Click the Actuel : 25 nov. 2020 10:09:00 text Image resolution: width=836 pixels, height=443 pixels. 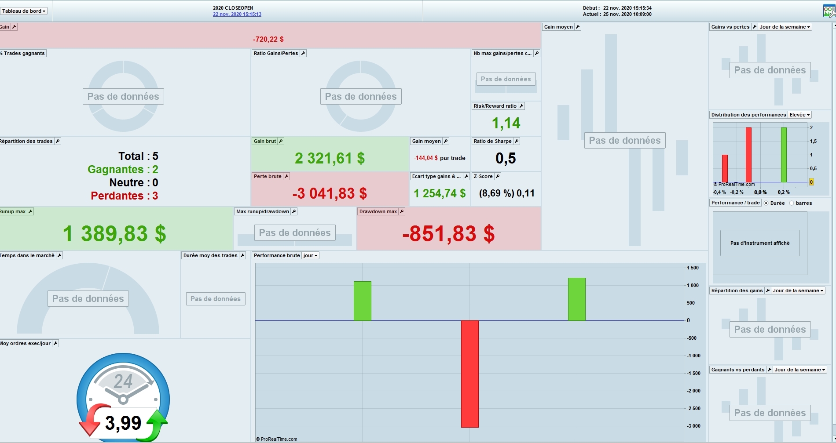point(617,14)
